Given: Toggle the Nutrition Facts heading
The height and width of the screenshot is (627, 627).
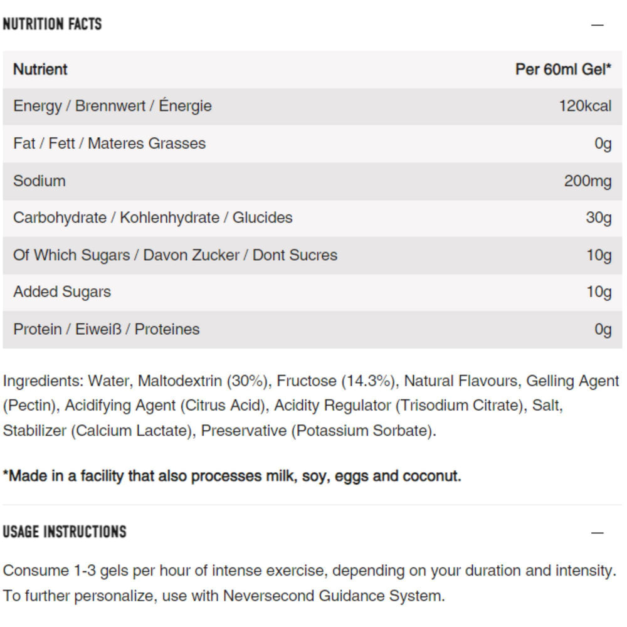Looking at the screenshot, I should point(52,24).
